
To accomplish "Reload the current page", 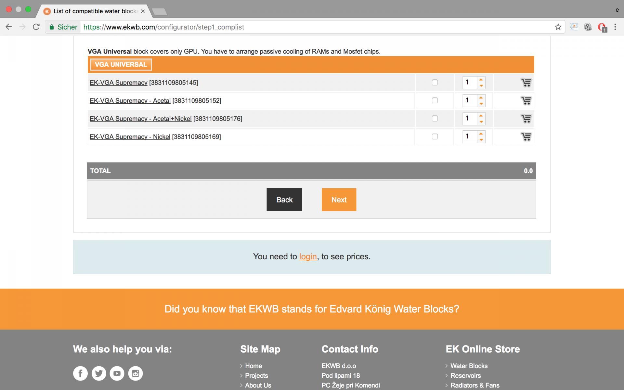I will (36, 27).
